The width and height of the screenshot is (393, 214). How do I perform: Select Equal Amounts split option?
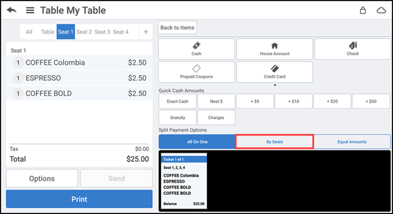click(352, 142)
